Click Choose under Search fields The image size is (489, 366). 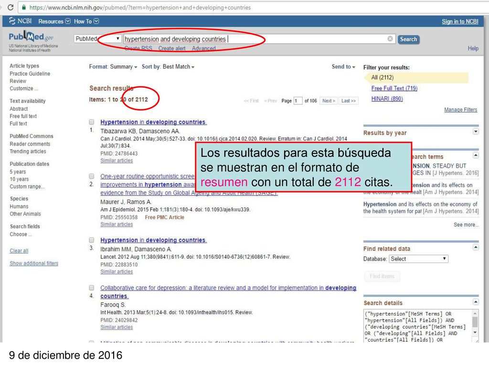(x=21, y=234)
